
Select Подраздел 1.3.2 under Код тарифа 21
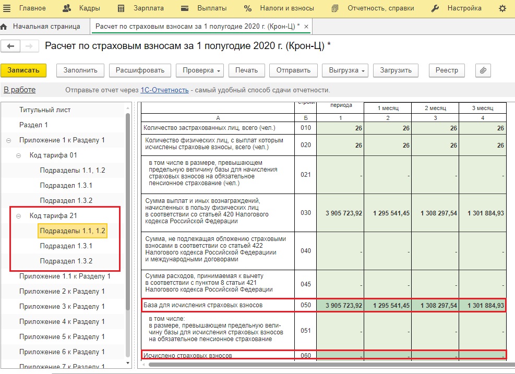click(x=66, y=261)
